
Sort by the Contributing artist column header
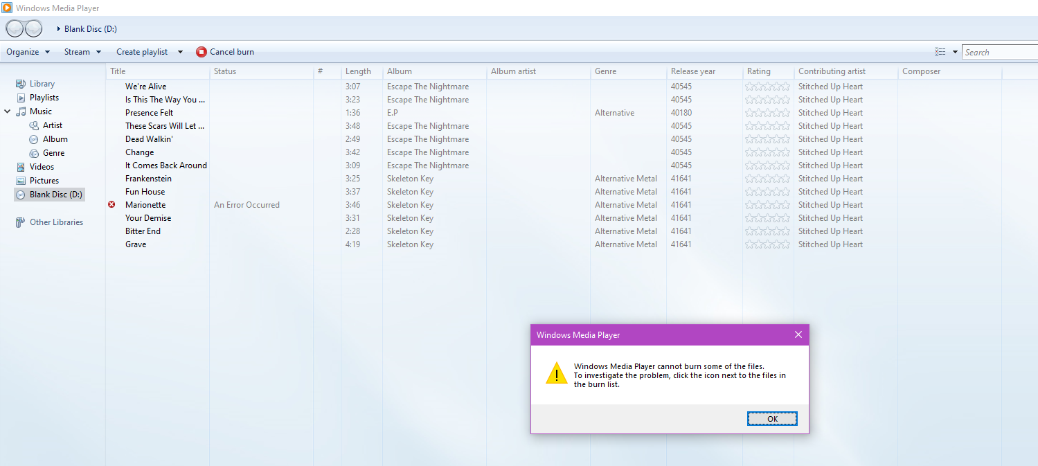click(x=846, y=71)
